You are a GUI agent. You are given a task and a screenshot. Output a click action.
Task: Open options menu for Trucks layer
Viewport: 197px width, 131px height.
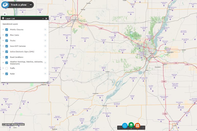point(45,41)
